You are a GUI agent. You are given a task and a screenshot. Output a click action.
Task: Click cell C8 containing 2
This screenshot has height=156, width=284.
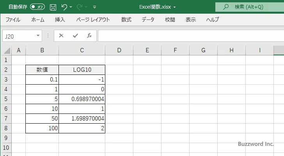coord(82,128)
